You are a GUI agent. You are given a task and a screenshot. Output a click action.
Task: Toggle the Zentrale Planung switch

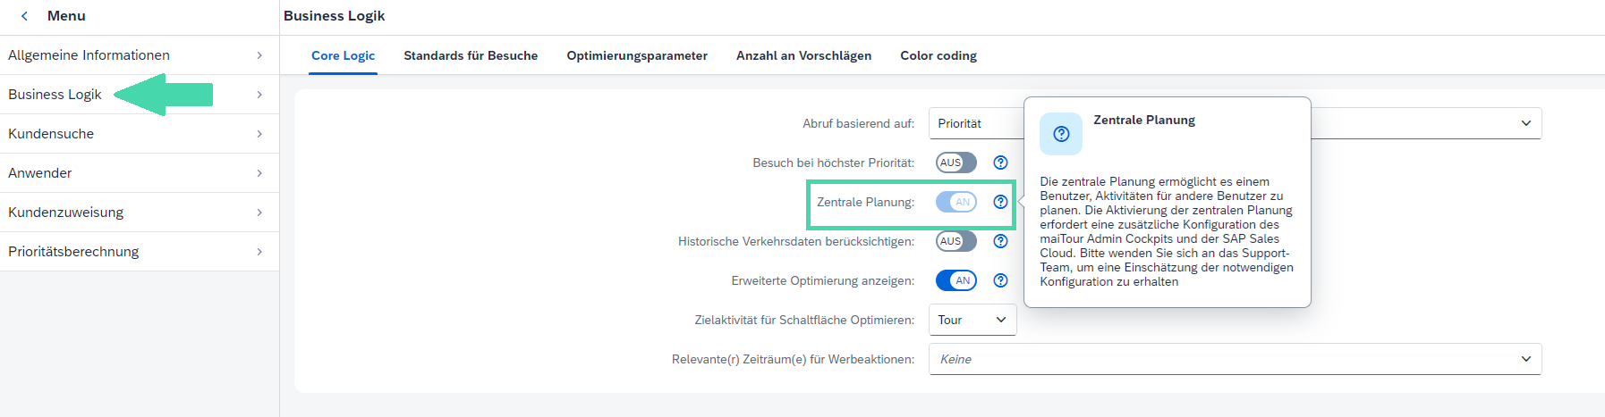pyautogui.click(x=956, y=202)
